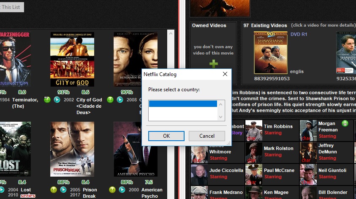Open American Psycho poster
356x199 pixels.
pyautogui.click(x=136, y=149)
